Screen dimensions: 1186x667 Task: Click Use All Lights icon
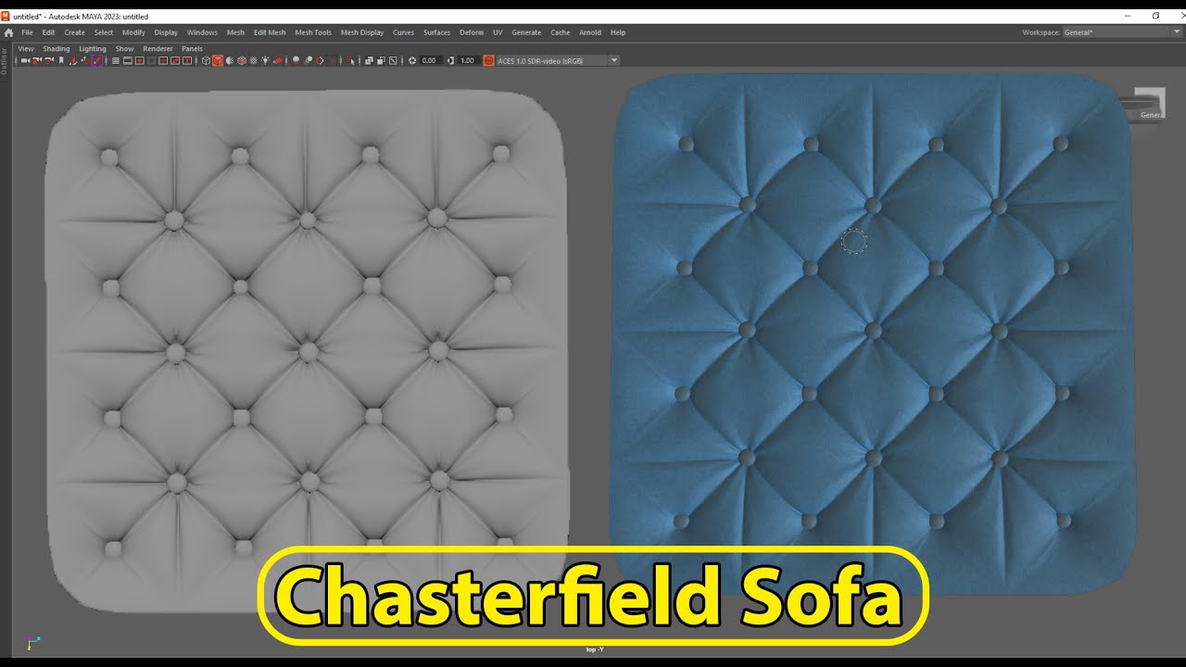(x=265, y=60)
